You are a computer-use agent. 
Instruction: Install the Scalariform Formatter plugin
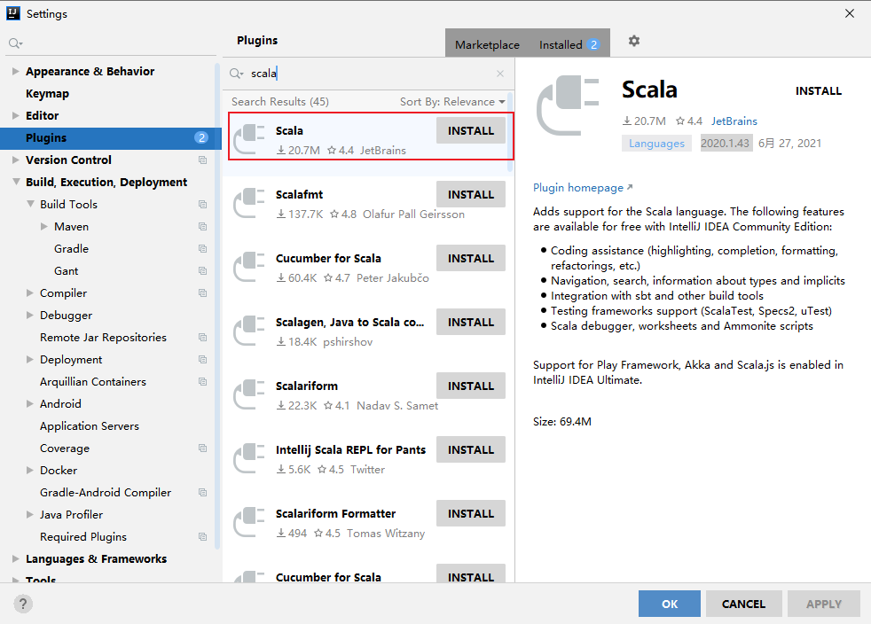pos(470,513)
